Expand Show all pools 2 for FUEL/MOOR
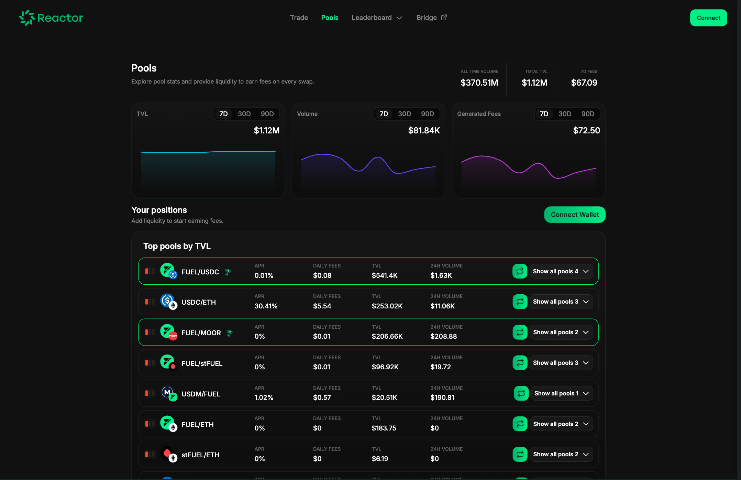Screen dimensions: 741x480 [561, 332]
